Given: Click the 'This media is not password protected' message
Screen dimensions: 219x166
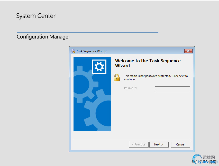Looking at the screenshot, I should point(156,78).
